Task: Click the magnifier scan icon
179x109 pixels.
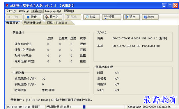Action: coord(87,17)
